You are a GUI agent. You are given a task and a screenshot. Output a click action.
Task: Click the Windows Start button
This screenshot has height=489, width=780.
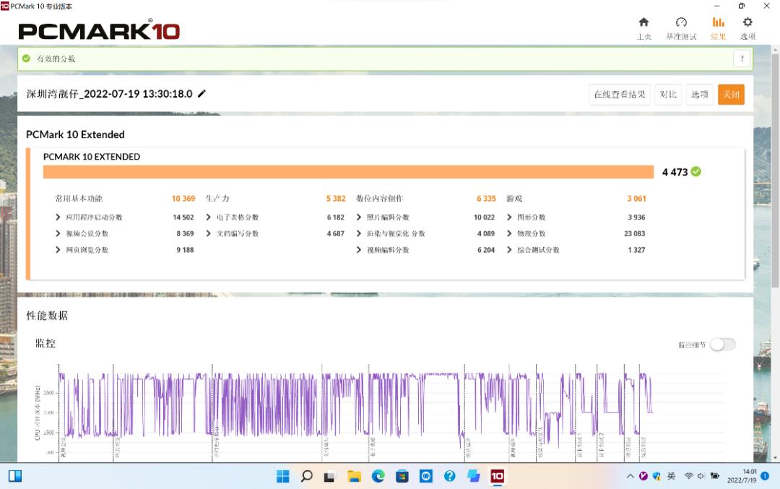[282, 476]
